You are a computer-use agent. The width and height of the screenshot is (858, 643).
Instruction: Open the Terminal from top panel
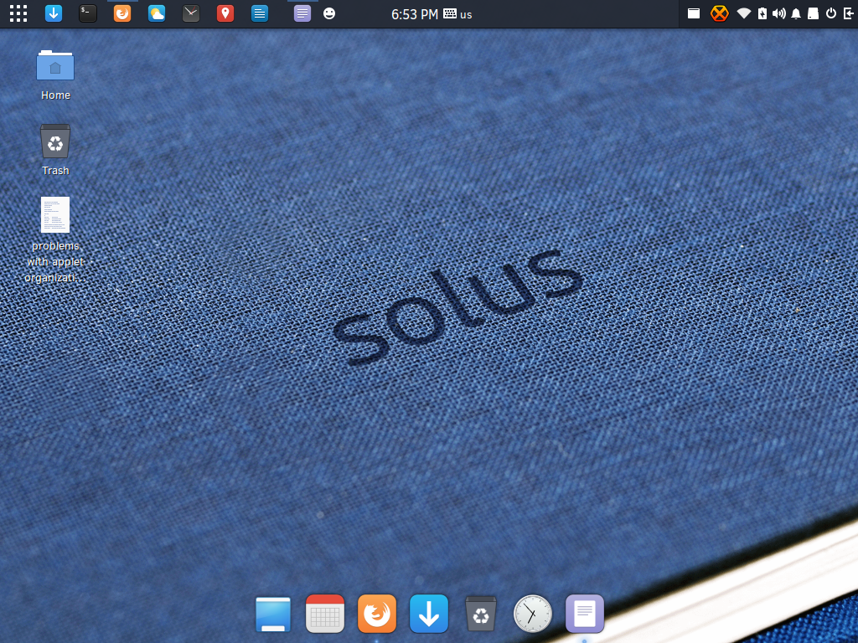87,13
